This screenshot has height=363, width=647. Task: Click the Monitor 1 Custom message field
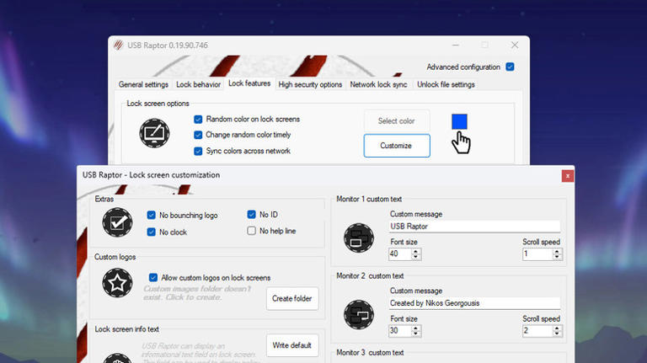click(x=474, y=226)
